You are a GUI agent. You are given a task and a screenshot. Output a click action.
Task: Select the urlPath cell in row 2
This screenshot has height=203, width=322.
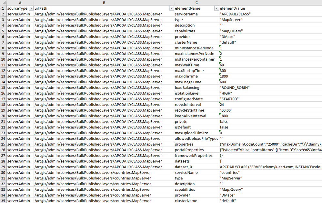104,14
